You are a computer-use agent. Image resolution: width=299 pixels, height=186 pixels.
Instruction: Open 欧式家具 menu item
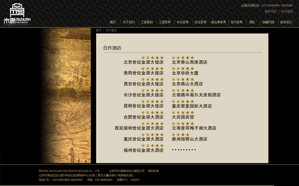click(200, 22)
